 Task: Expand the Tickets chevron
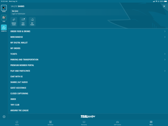pyautogui.click(x=165, y=54)
